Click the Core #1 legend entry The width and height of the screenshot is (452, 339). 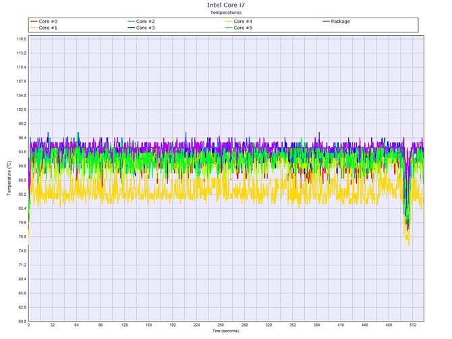(44, 28)
